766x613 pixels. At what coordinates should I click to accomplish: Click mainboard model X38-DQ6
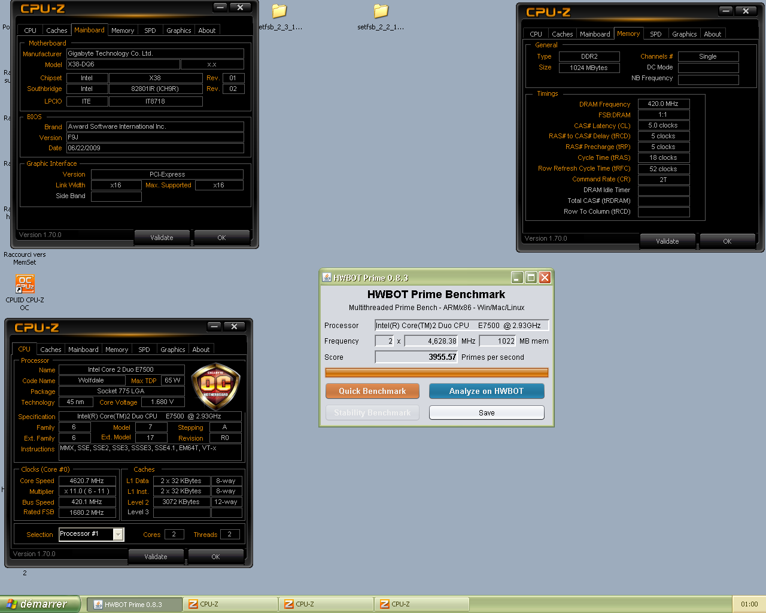click(123, 64)
